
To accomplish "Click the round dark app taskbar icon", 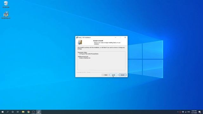I will [33, 112].
